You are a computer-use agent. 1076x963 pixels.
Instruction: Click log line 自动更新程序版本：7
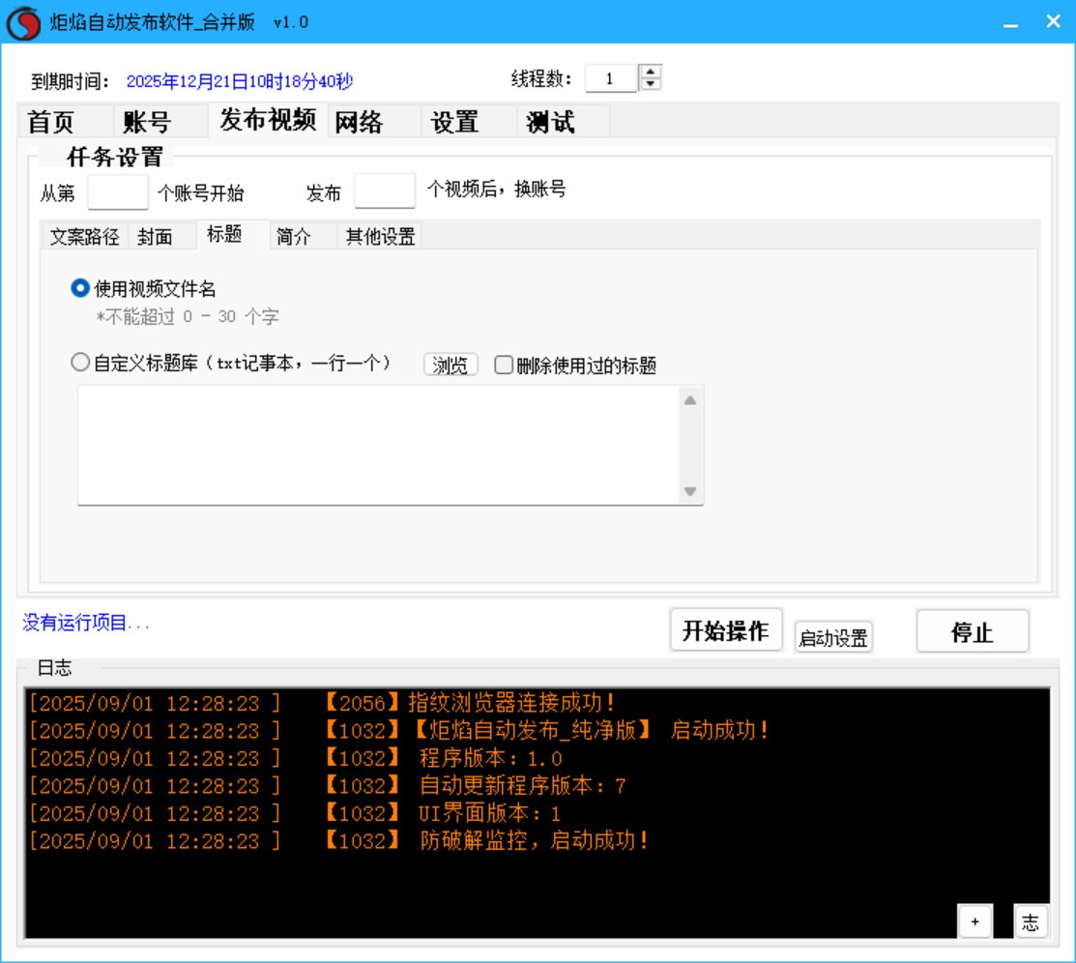[x=328, y=785]
